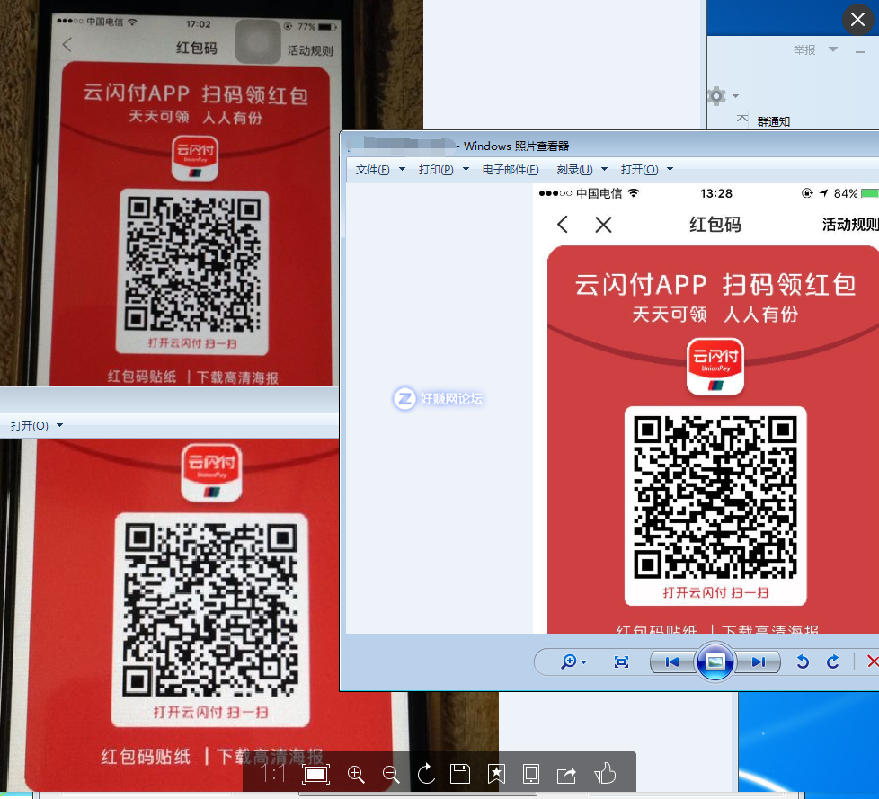The image size is (879, 799).
Task: Expand the 打印(P) dropdown arrow
Action: coord(466,169)
